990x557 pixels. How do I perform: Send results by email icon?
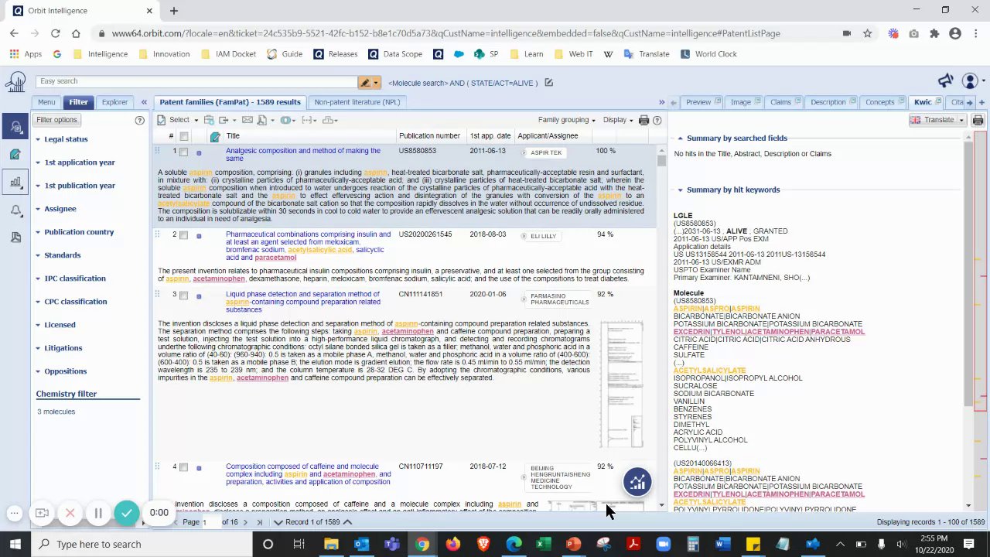coord(247,120)
